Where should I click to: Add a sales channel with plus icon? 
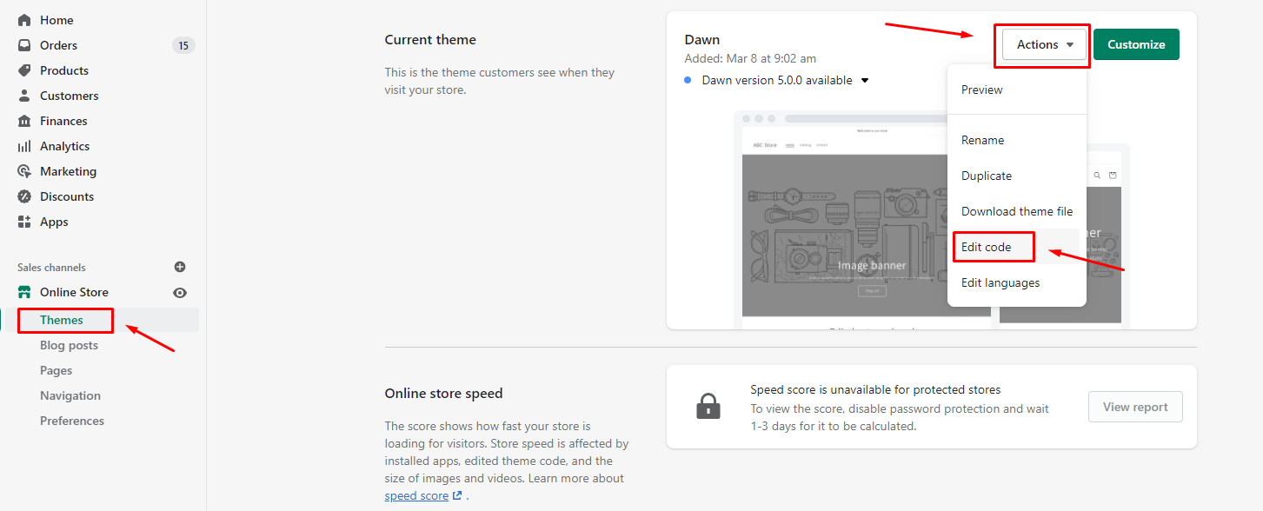pyautogui.click(x=180, y=267)
